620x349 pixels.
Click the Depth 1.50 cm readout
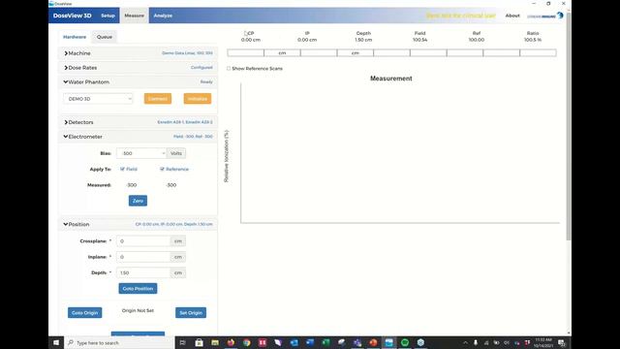(363, 40)
